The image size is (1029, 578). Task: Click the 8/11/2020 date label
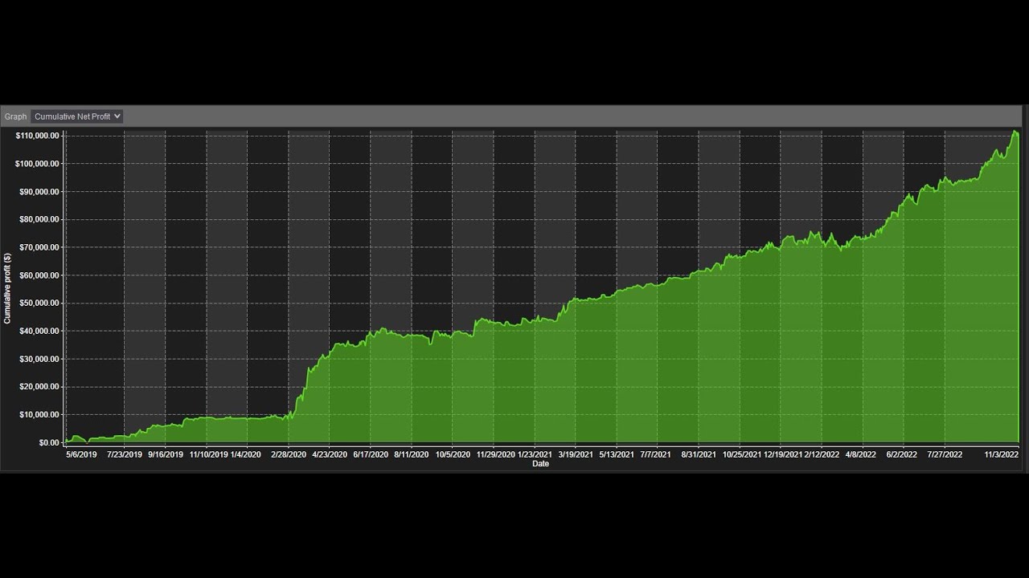(412, 454)
